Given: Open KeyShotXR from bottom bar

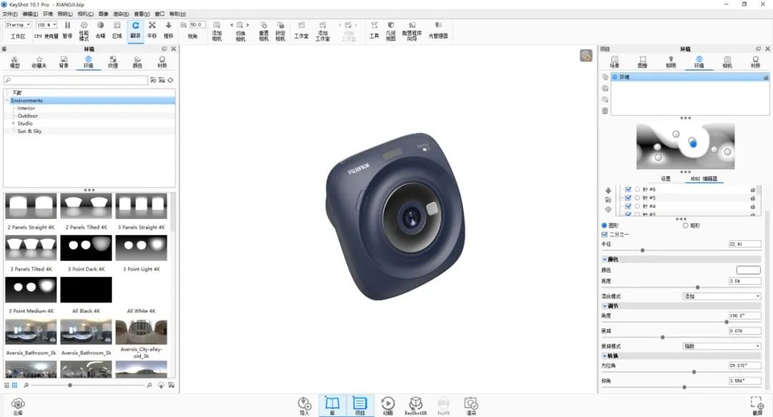Looking at the screenshot, I should pos(416,403).
